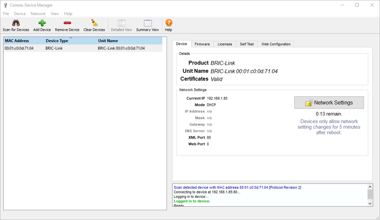Switch to the Web Configuration tab
This screenshot has width=380, height=220.
pos(276,44)
